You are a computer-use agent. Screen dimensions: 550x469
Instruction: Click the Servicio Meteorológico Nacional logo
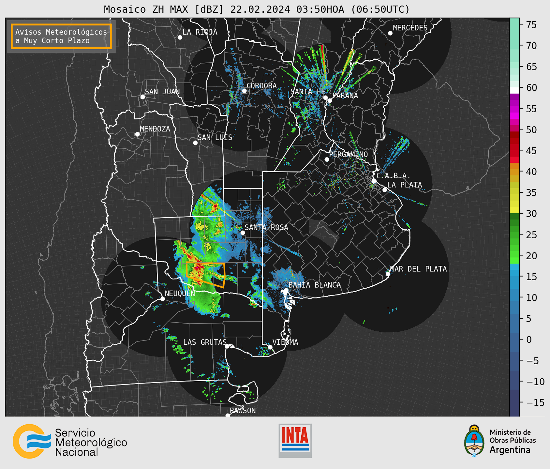click(x=70, y=441)
